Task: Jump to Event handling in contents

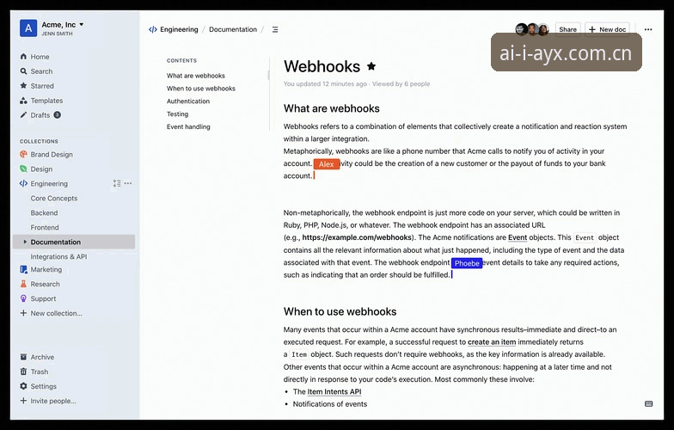Action: pyautogui.click(x=188, y=127)
